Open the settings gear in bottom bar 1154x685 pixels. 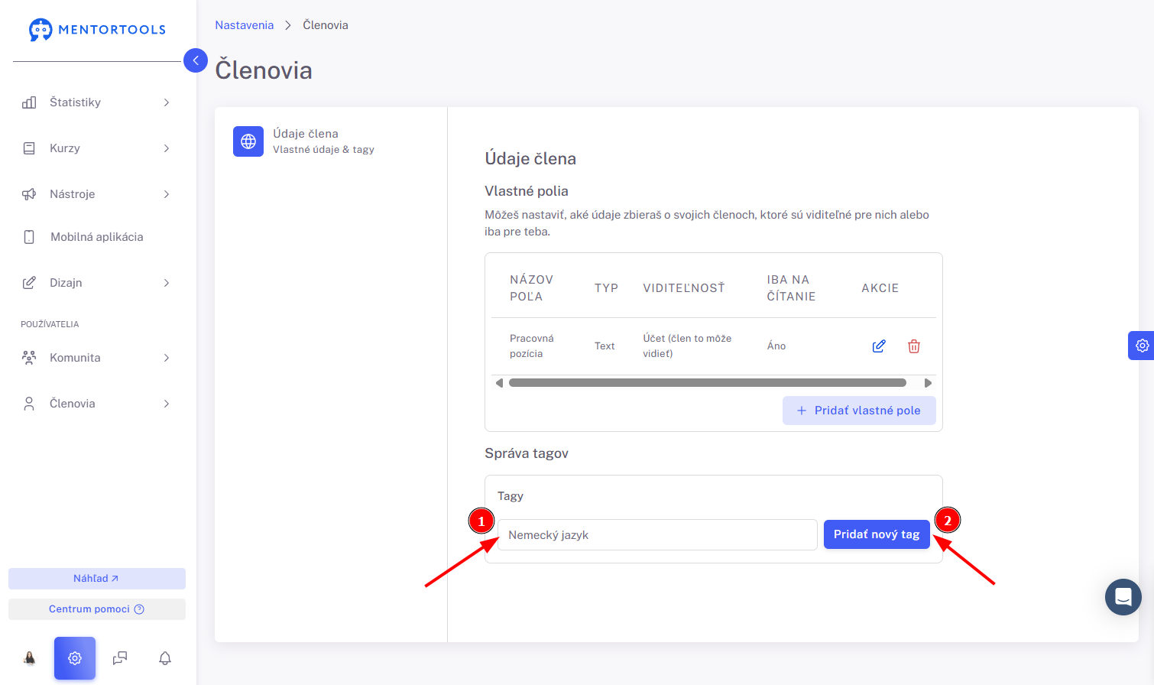point(75,658)
